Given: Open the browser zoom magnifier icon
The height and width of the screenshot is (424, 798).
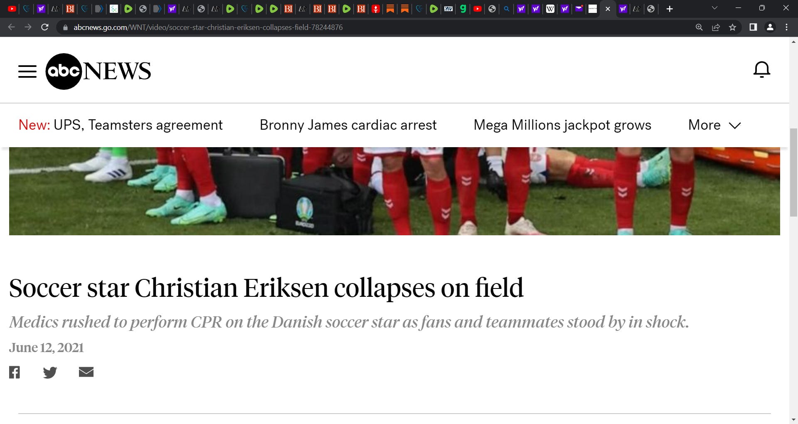Looking at the screenshot, I should coord(699,27).
